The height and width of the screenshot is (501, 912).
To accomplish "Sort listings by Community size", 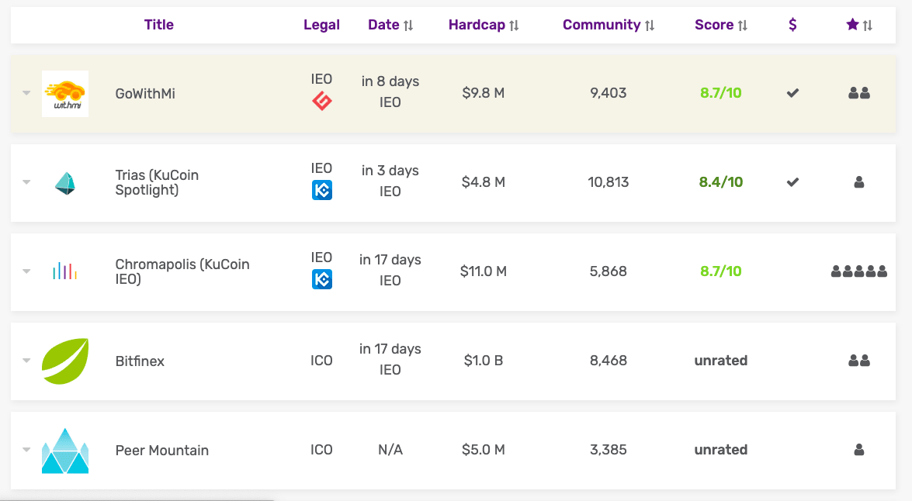I will (x=609, y=25).
